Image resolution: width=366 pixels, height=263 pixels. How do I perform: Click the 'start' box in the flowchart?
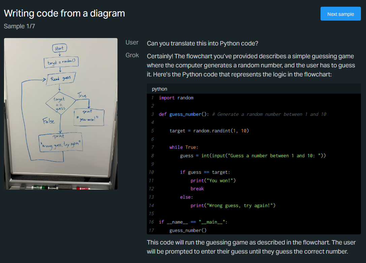[x=59, y=48]
